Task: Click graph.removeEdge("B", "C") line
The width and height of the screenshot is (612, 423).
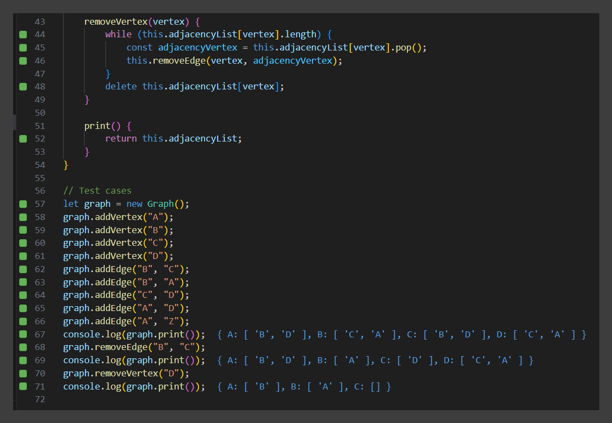Action: (134, 347)
